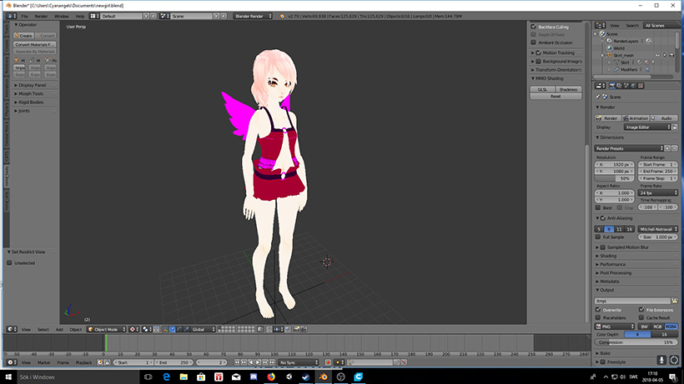Open the Window menu
Image resolution: width=684 pixels, height=384 pixels.
(x=62, y=16)
